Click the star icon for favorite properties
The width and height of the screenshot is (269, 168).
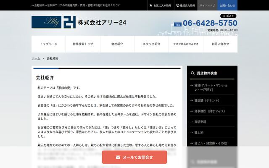pos(151,5)
